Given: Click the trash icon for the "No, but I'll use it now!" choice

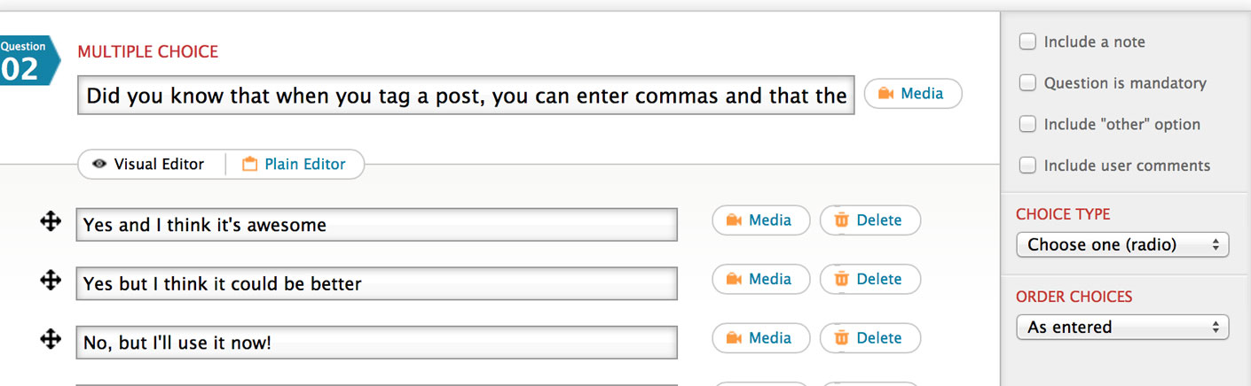Looking at the screenshot, I should tap(842, 338).
